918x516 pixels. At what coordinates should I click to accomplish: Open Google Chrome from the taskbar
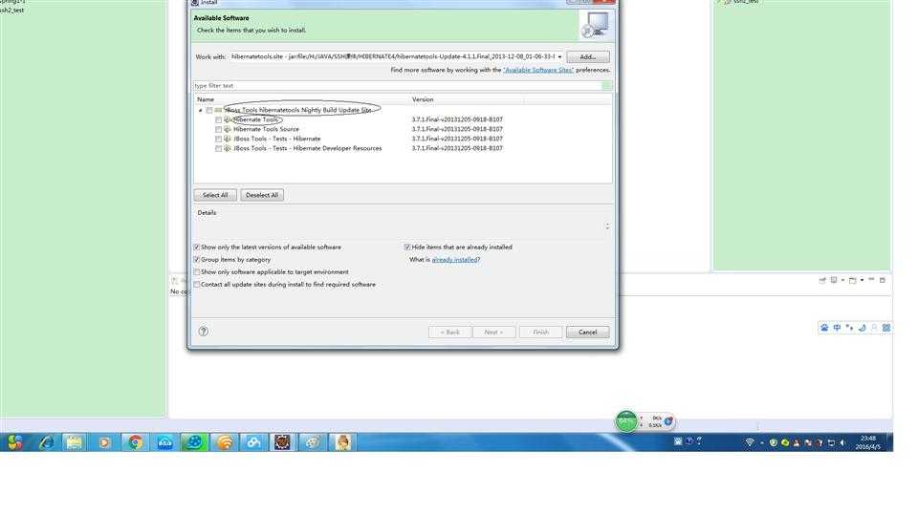135,442
